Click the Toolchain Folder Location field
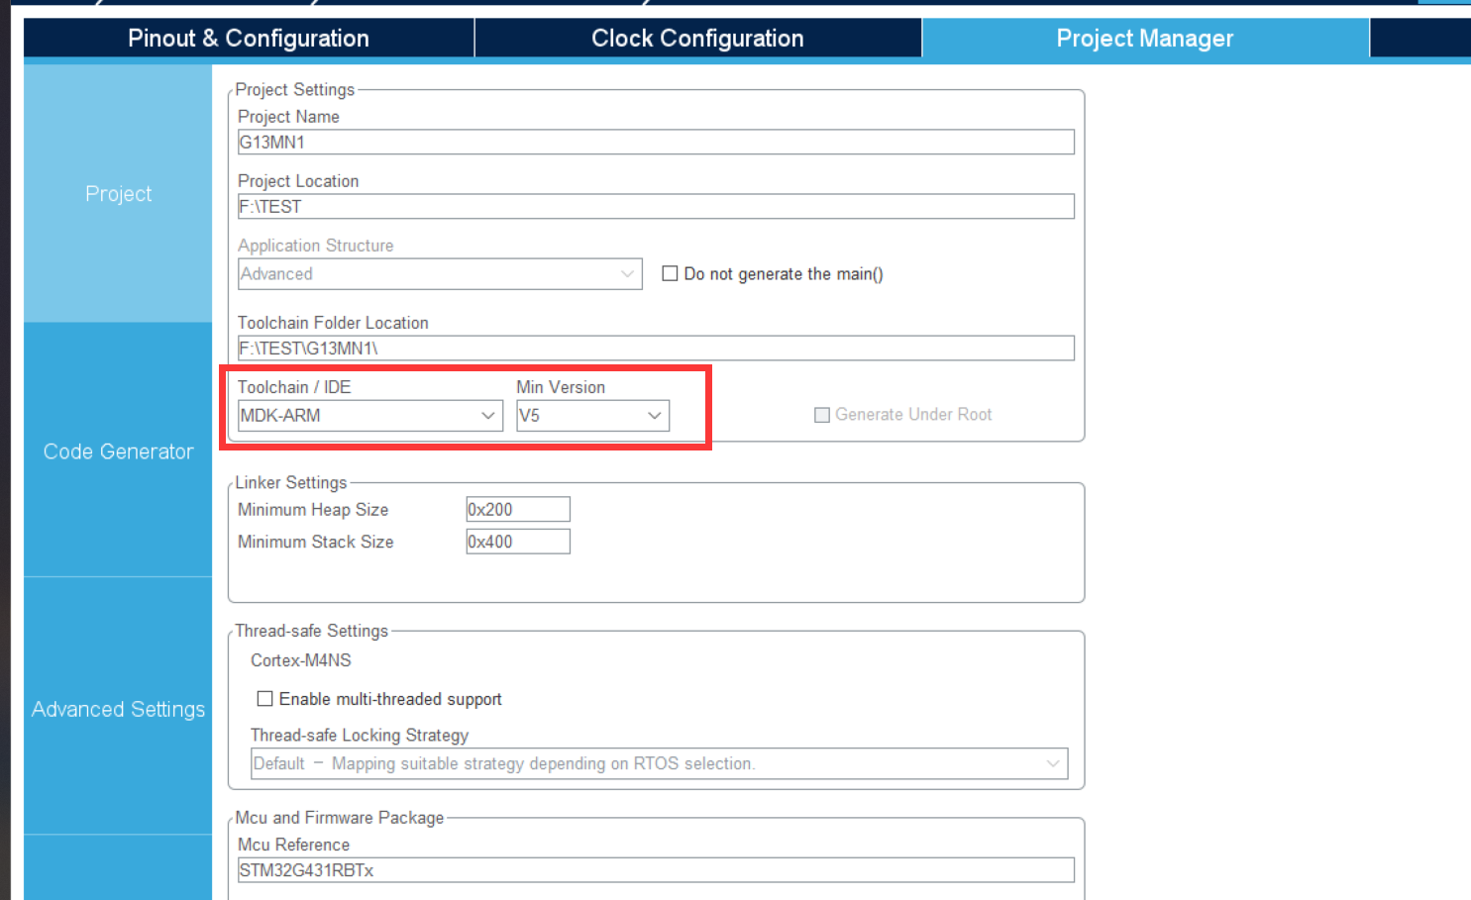The image size is (1471, 900). [656, 348]
